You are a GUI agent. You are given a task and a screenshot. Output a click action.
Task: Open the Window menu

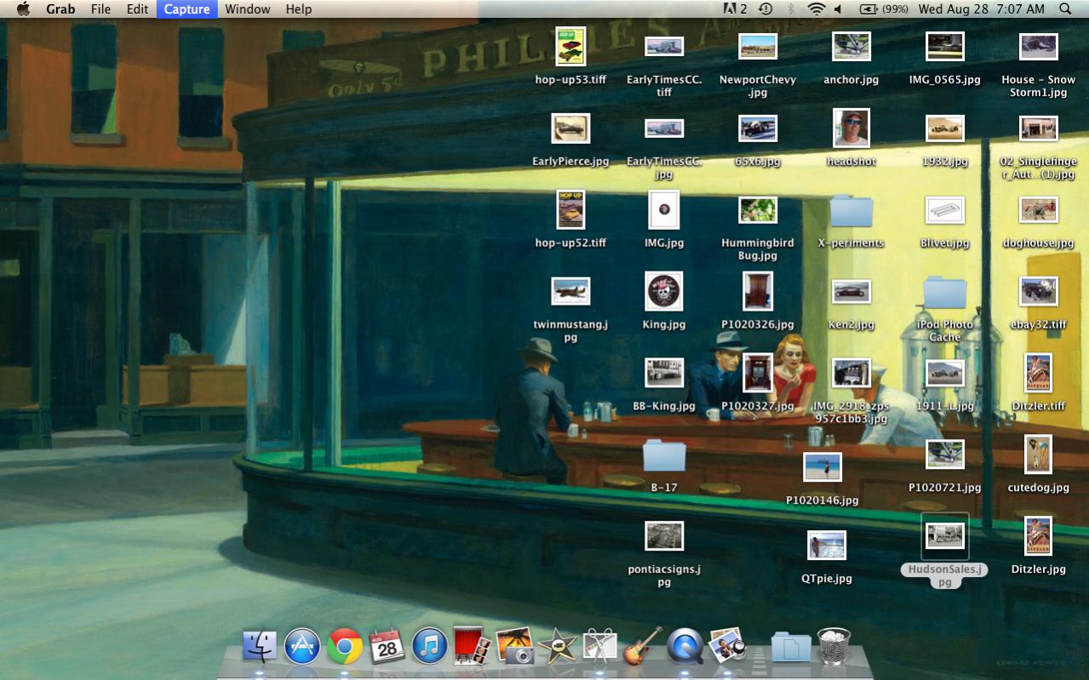pos(247,9)
